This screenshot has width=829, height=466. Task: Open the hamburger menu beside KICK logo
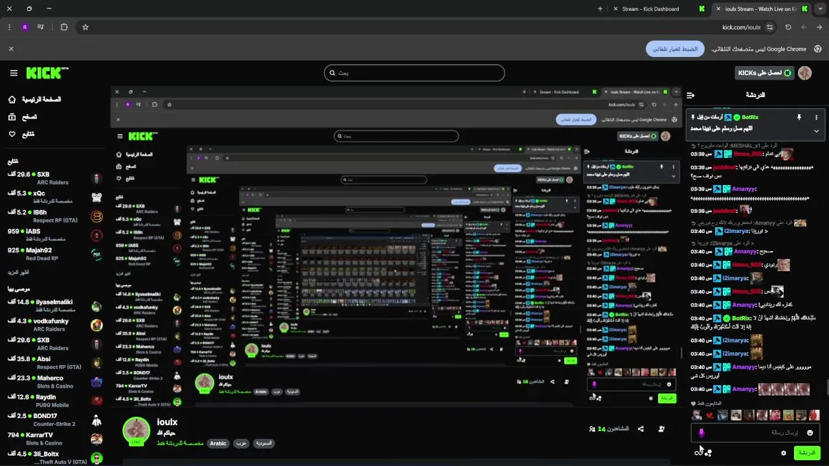click(x=14, y=73)
